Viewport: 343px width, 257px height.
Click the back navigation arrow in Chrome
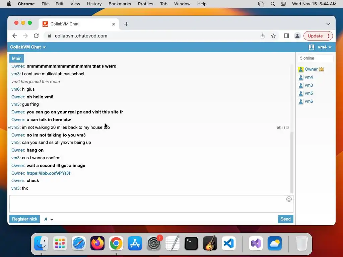coord(15,36)
